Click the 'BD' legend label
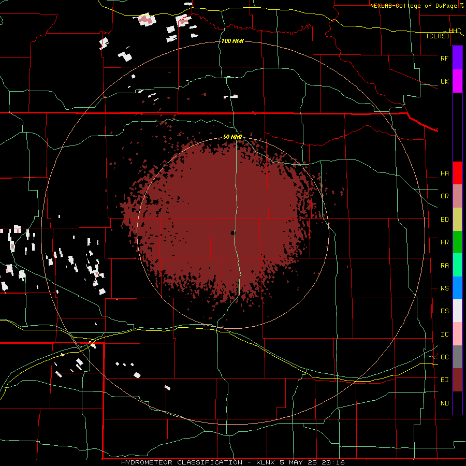The height and width of the screenshot is (466, 466). point(444,220)
